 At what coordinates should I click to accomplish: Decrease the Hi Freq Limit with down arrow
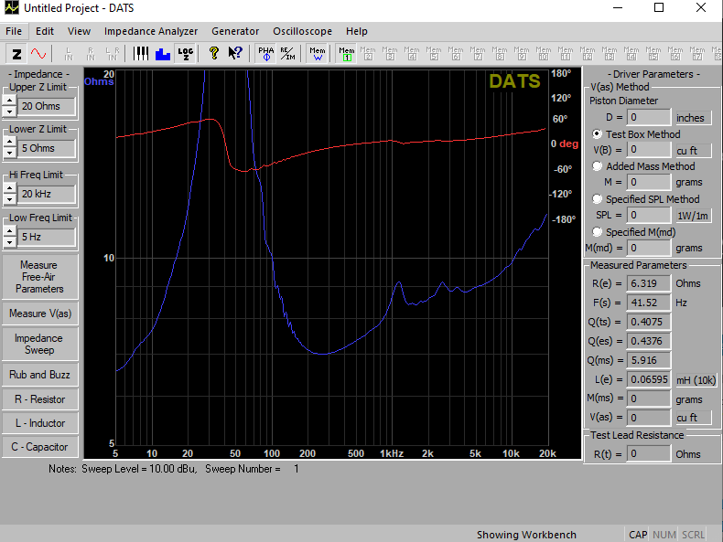[10, 199]
